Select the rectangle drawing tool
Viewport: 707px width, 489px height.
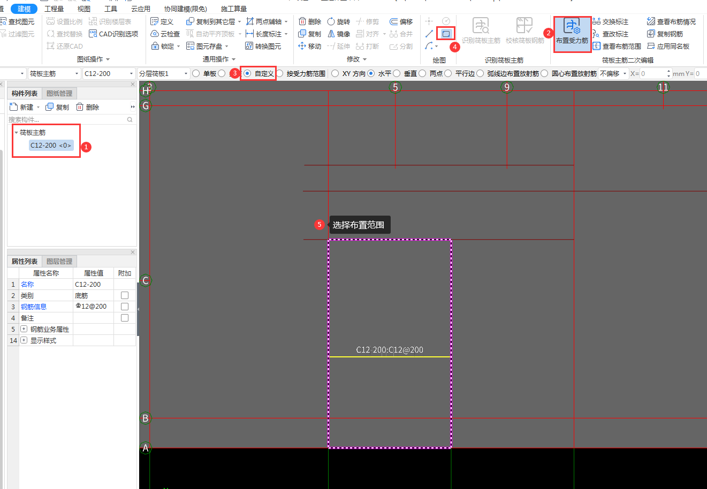click(446, 34)
